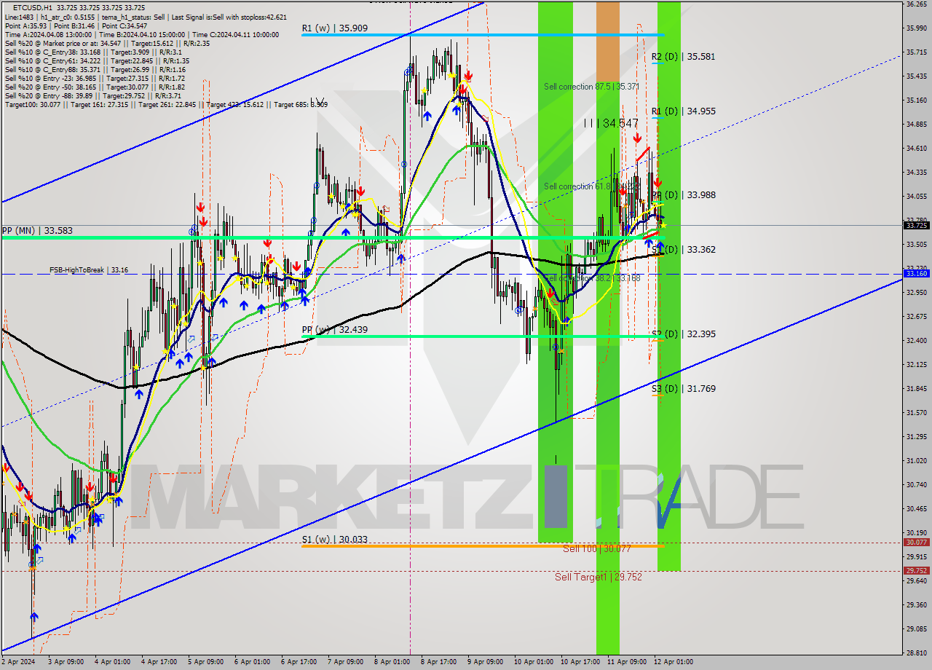Click the blue 33.160 price tag on axis
932x670 pixels.
916,273
